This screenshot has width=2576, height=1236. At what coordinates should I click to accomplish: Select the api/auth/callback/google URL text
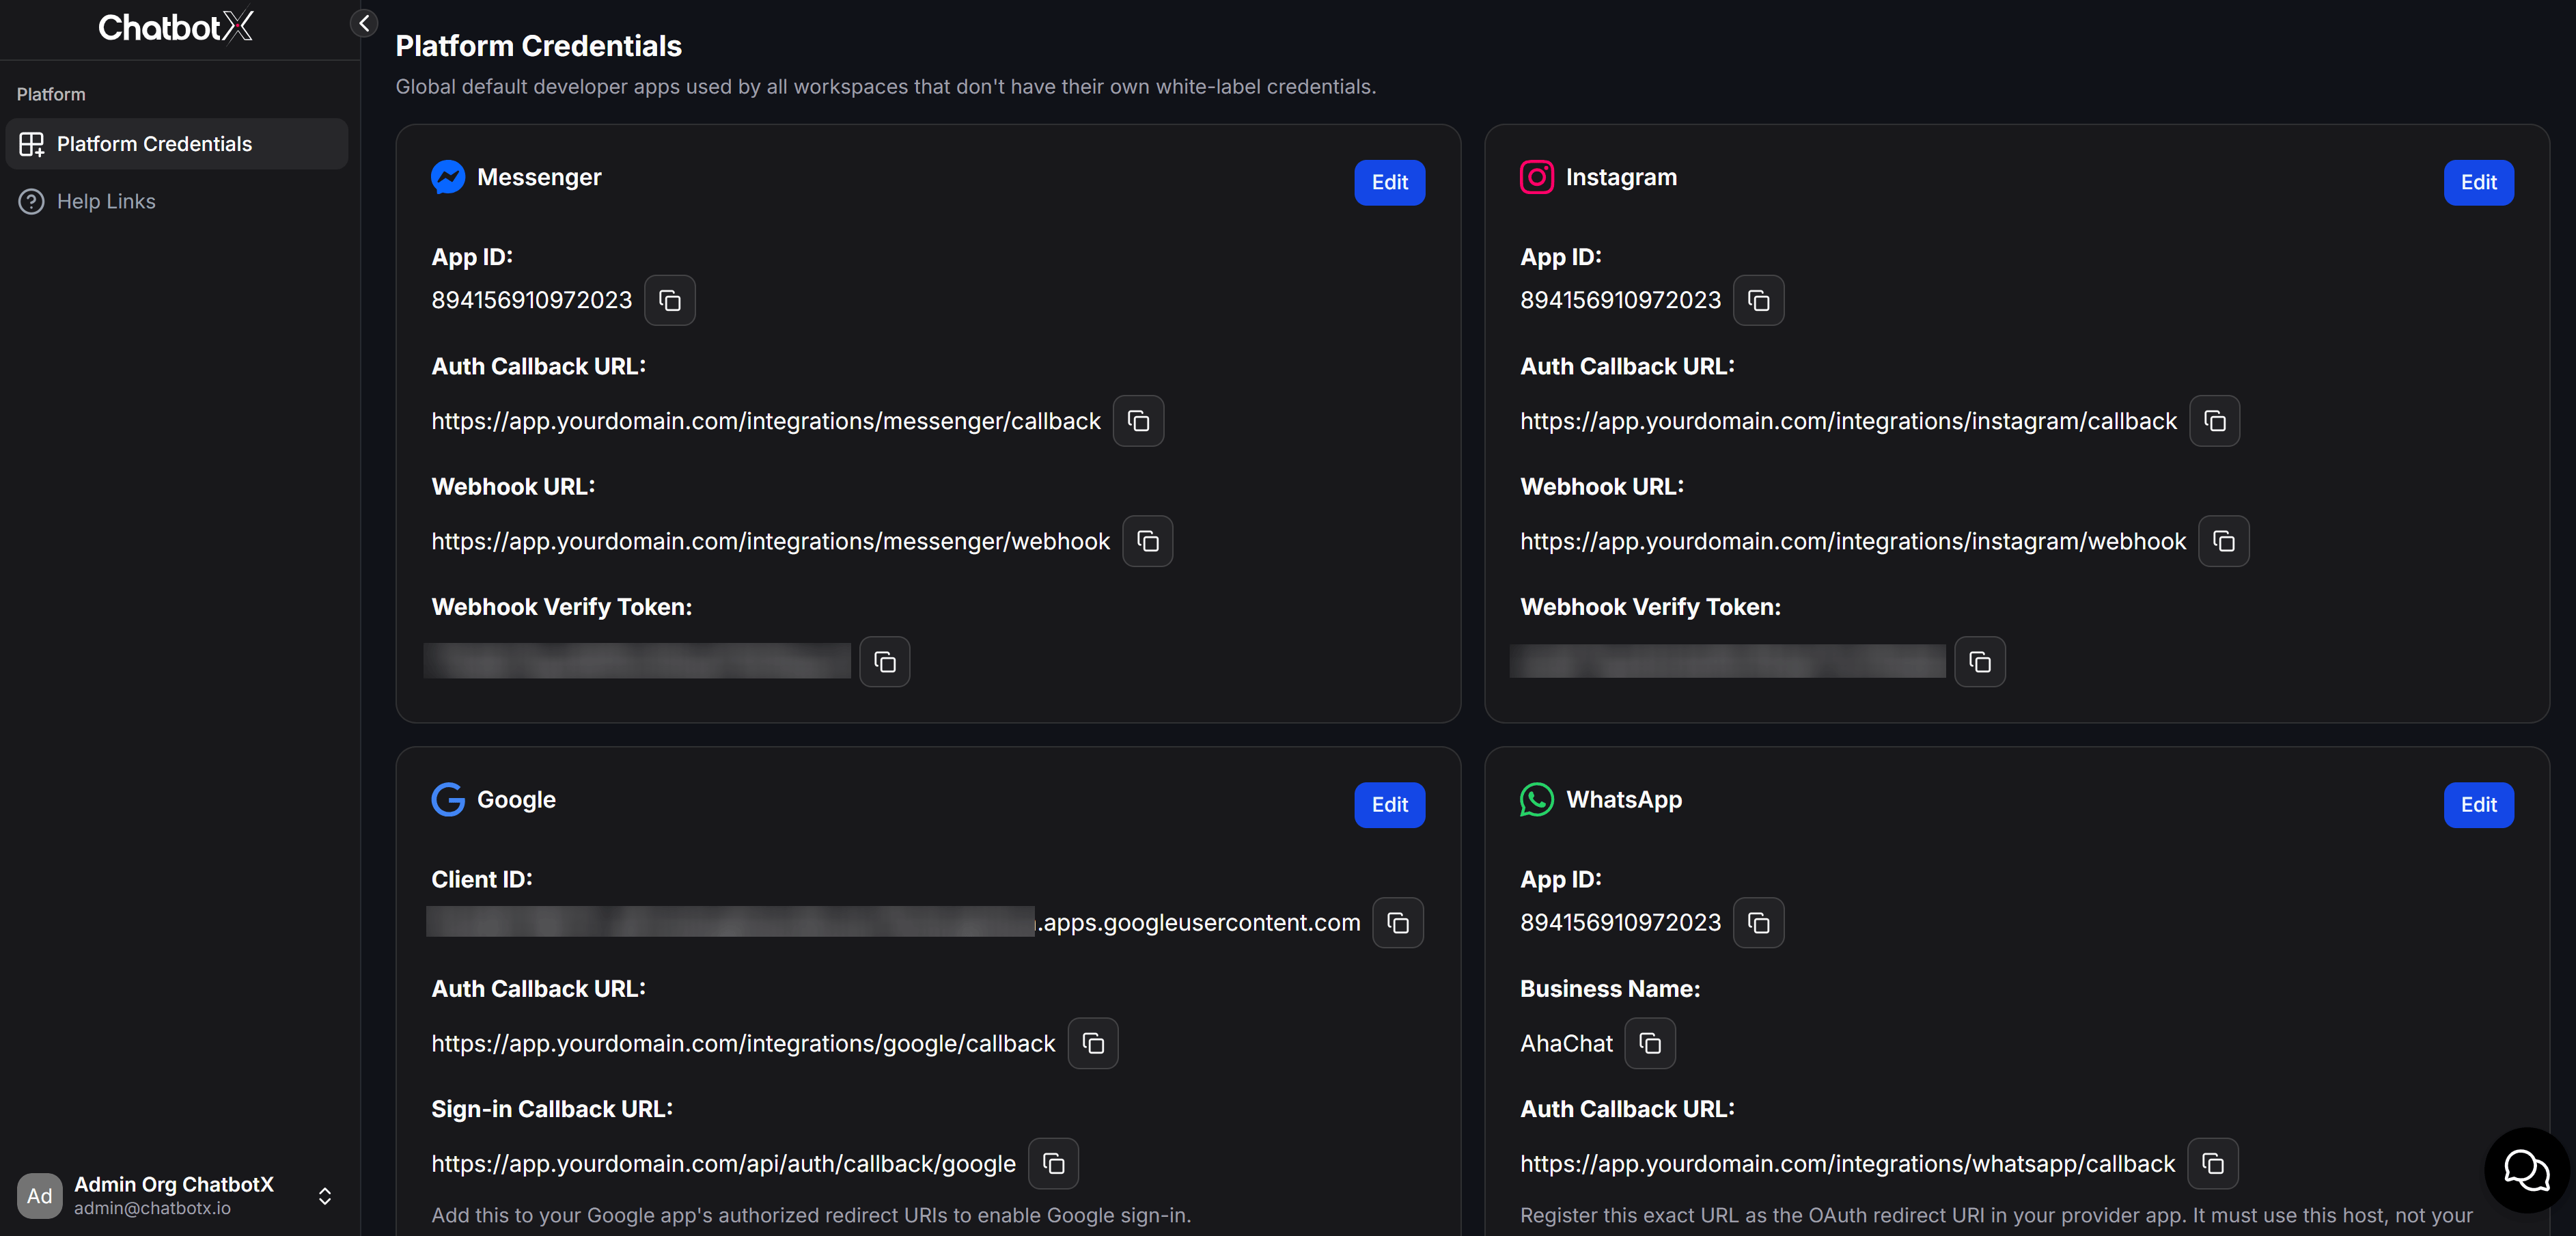[x=723, y=1163]
